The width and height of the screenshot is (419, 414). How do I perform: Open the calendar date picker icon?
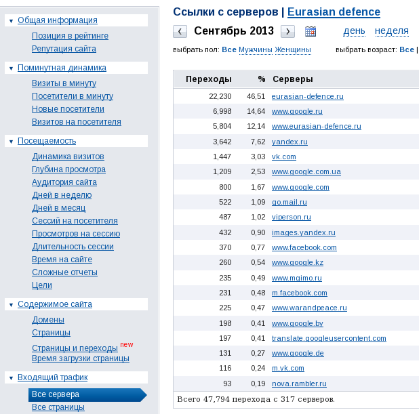coord(311,31)
